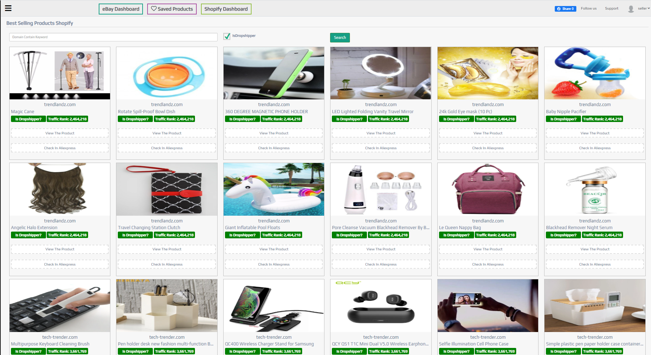Click the green Search button
Screen dimensions: 651x355
[340, 37]
